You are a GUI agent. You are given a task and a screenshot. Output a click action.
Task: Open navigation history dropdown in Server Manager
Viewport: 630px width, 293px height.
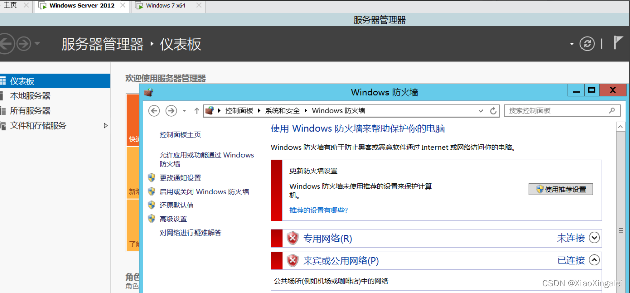(x=37, y=44)
